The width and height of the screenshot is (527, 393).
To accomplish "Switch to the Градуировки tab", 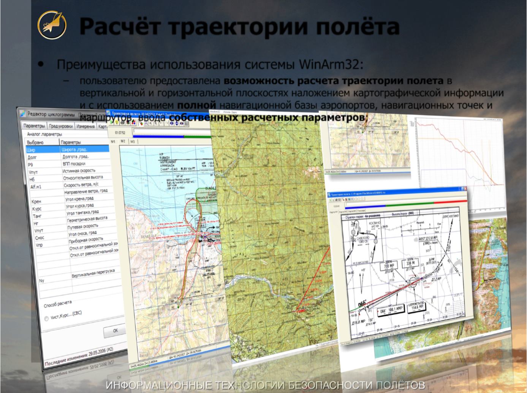I will [61, 126].
